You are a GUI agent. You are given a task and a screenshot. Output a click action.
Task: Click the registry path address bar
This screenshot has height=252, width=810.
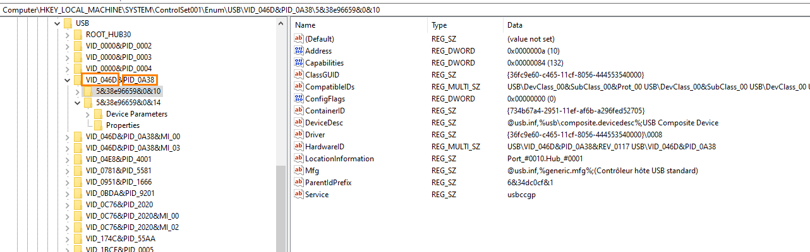tap(405, 10)
